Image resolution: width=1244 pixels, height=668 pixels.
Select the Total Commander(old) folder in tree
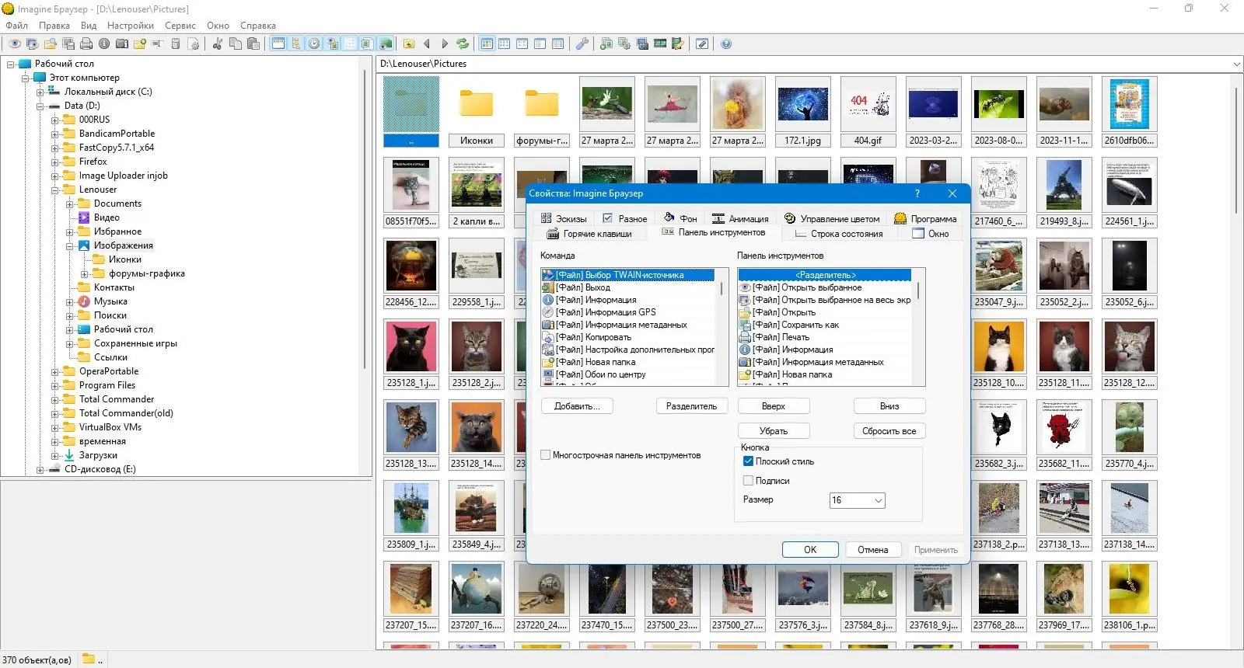[126, 413]
